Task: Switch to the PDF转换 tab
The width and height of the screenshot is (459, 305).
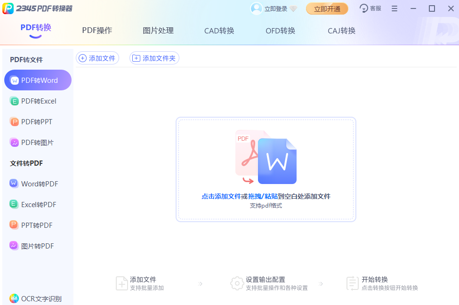Action: click(36, 27)
